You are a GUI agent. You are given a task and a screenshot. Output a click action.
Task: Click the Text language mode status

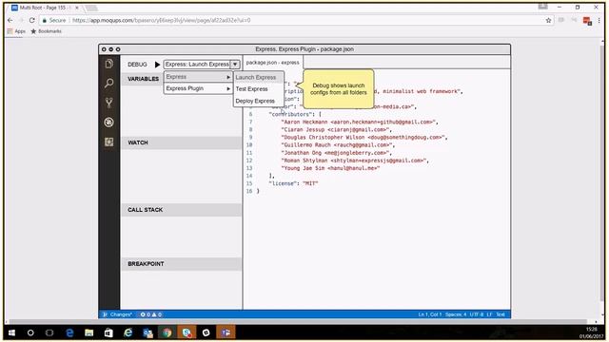[x=501, y=314]
